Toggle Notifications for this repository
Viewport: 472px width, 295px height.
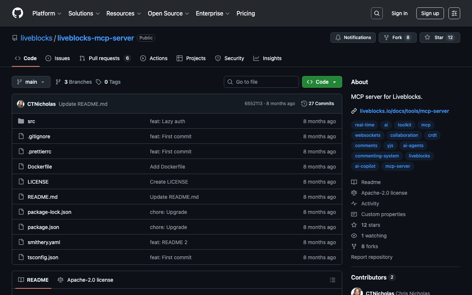[353, 38]
